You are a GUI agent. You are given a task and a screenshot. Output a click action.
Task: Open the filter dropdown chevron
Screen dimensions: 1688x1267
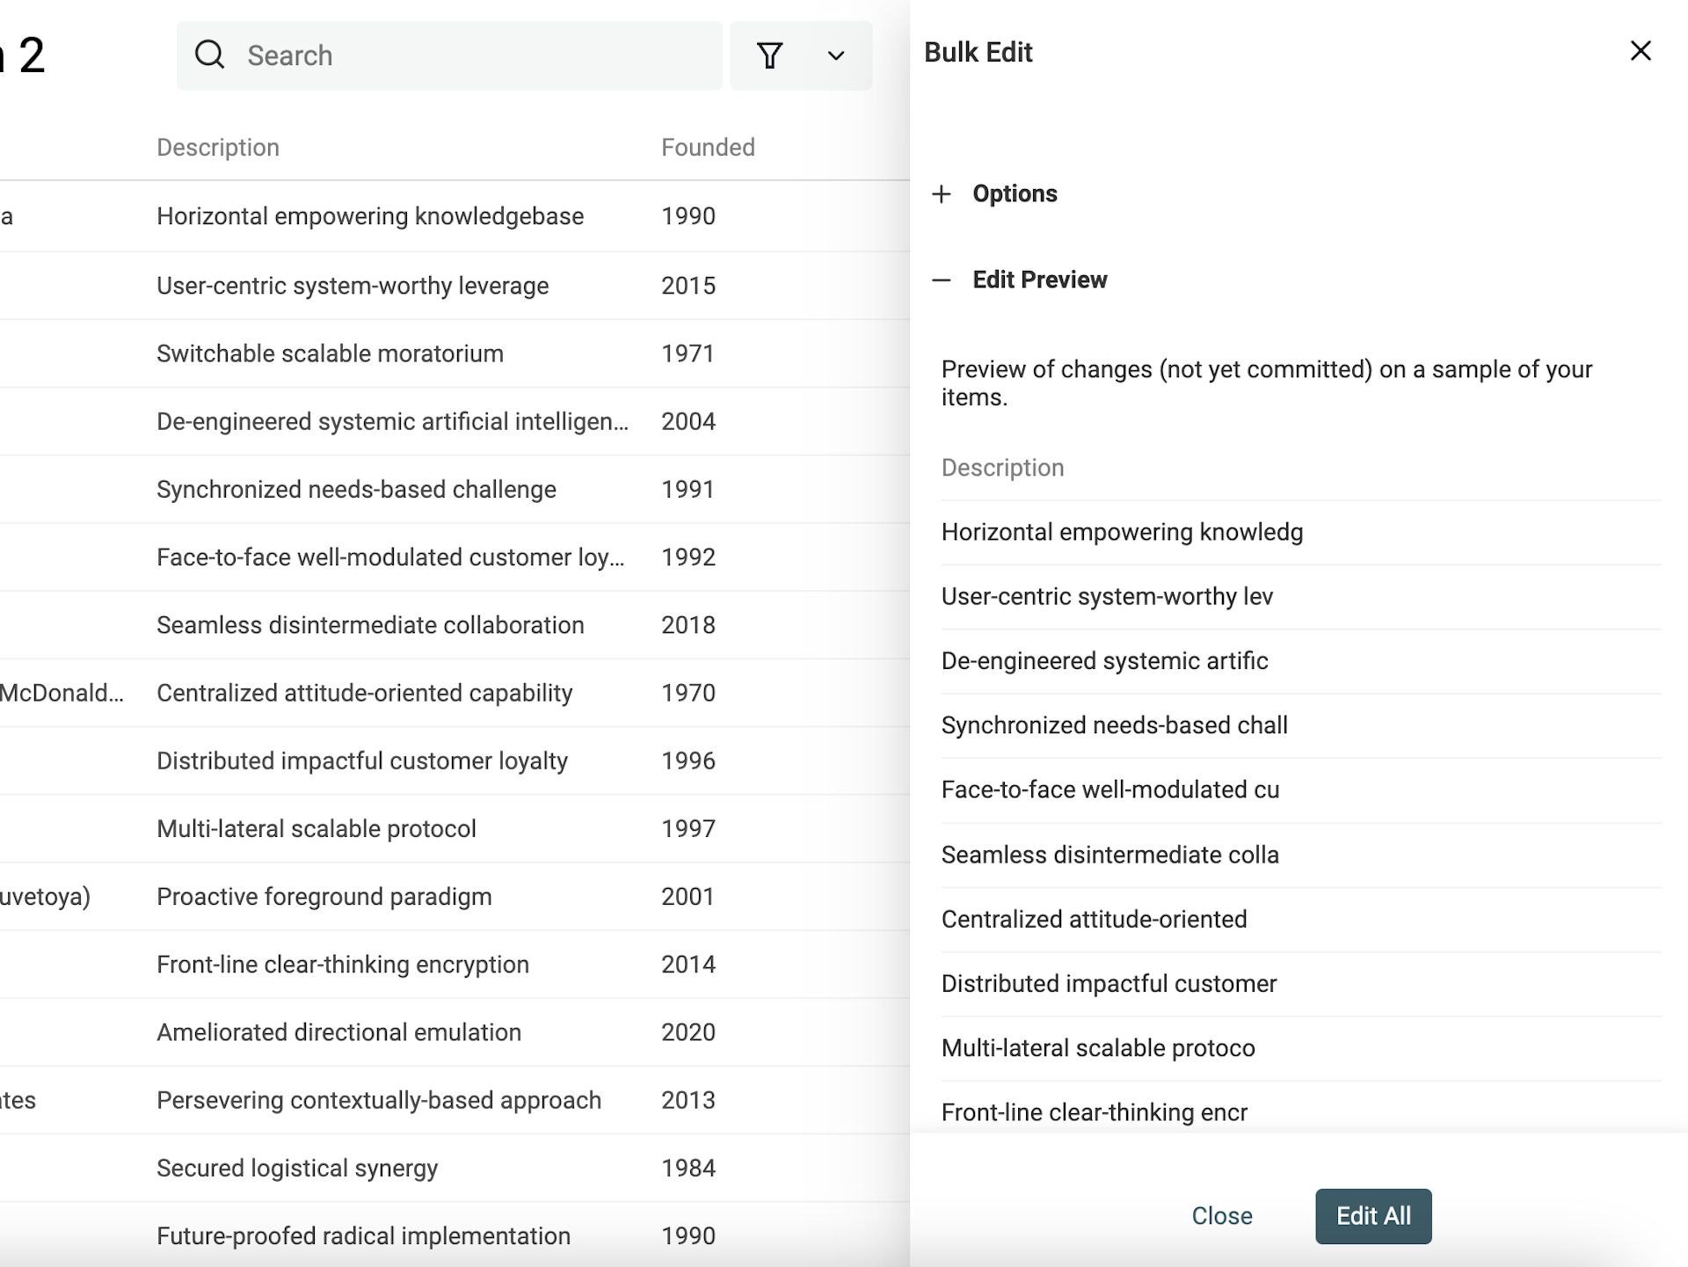pos(836,55)
